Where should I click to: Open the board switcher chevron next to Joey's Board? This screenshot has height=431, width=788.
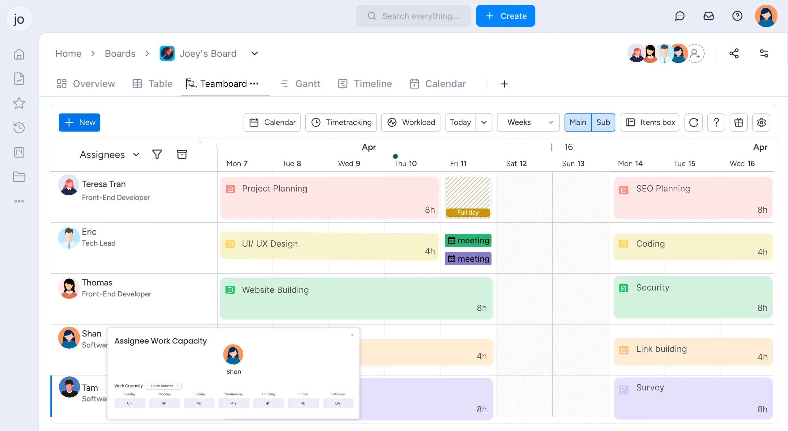point(254,53)
